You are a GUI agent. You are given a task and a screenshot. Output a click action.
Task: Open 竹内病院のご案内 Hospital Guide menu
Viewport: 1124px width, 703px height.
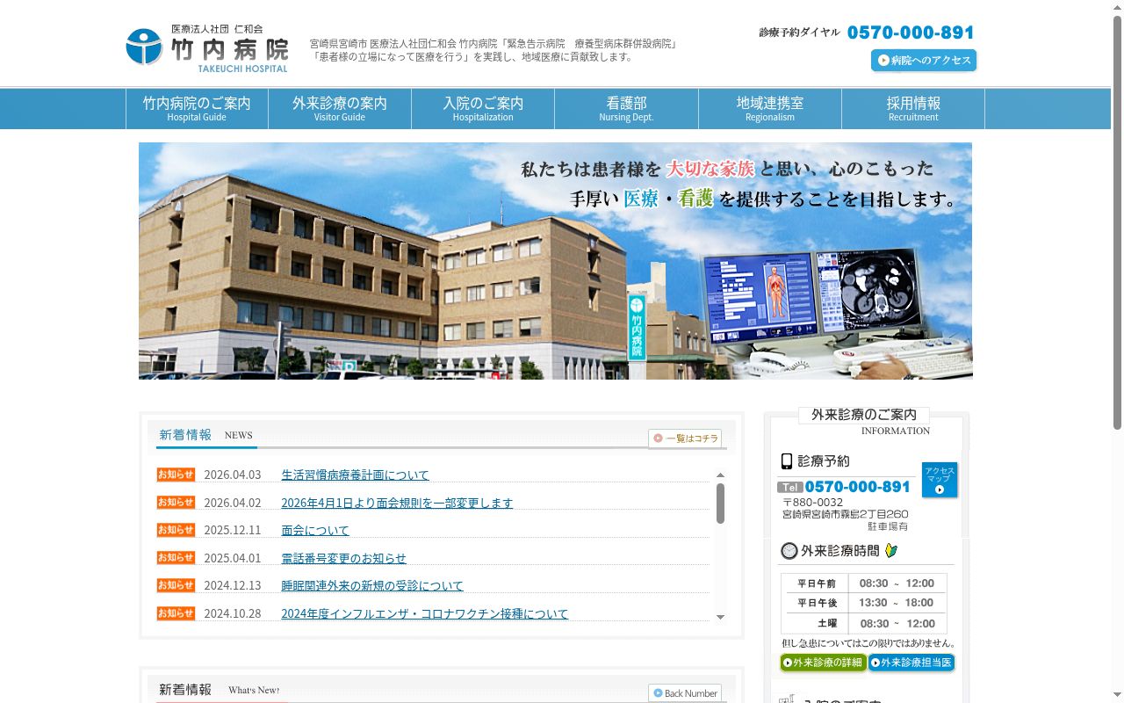pos(197,109)
